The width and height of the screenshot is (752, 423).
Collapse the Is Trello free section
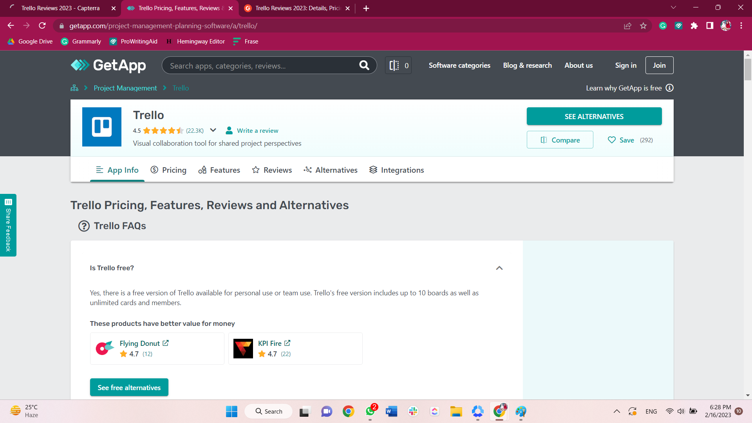click(499, 268)
